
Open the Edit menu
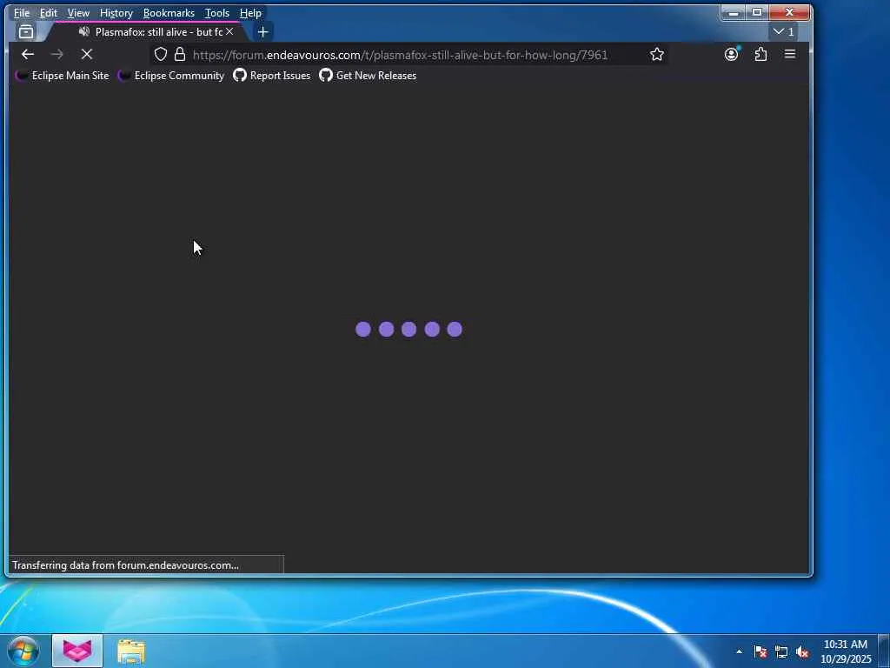(x=49, y=12)
